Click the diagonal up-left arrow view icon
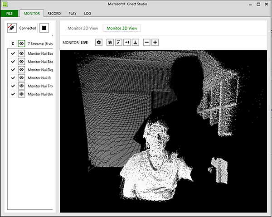Image resolution: width=272 pixels, height=217 pixels. 118,42
